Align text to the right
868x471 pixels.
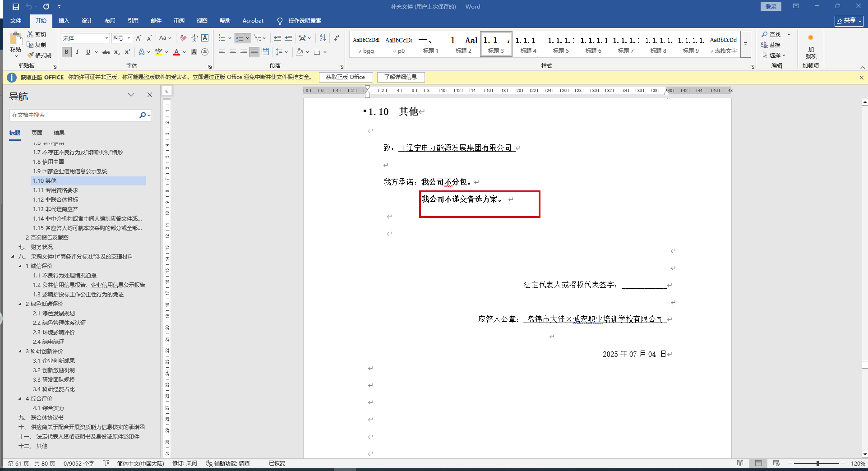[244, 52]
